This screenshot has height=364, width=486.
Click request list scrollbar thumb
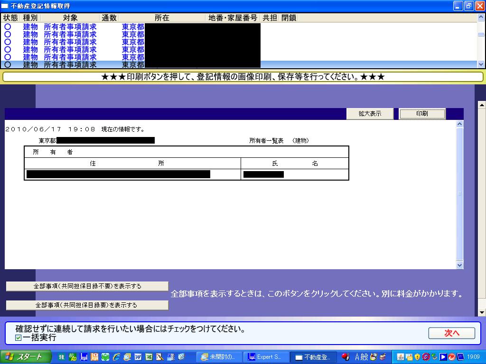coord(481,34)
